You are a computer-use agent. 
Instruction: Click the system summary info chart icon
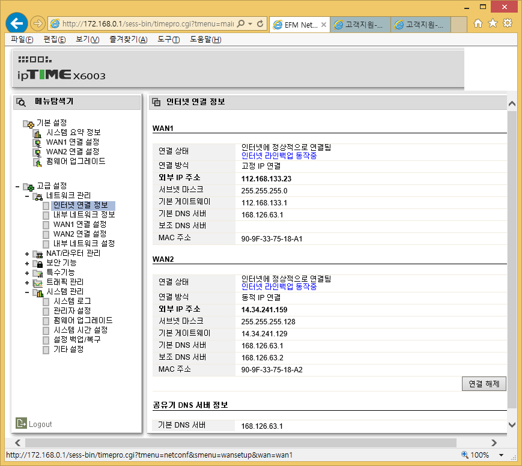pos(37,133)
